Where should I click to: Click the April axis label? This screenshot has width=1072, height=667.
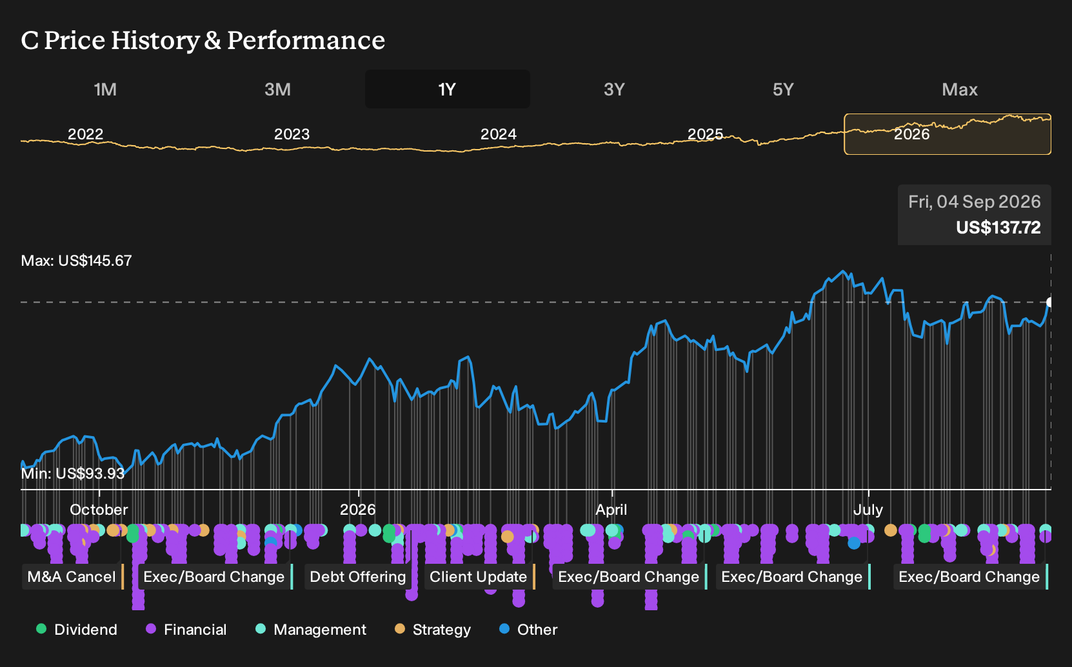tap(611, 510)
